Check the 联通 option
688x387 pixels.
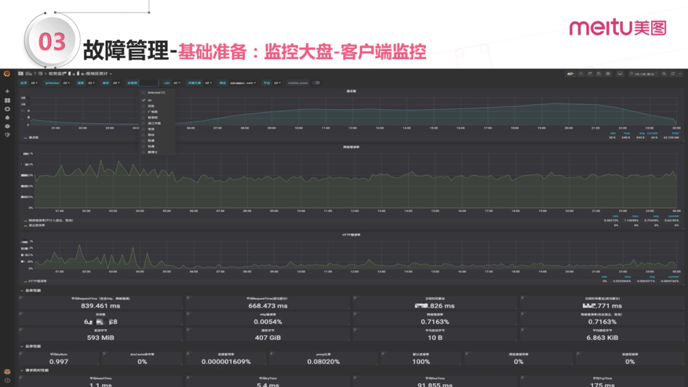click(143, 141)
